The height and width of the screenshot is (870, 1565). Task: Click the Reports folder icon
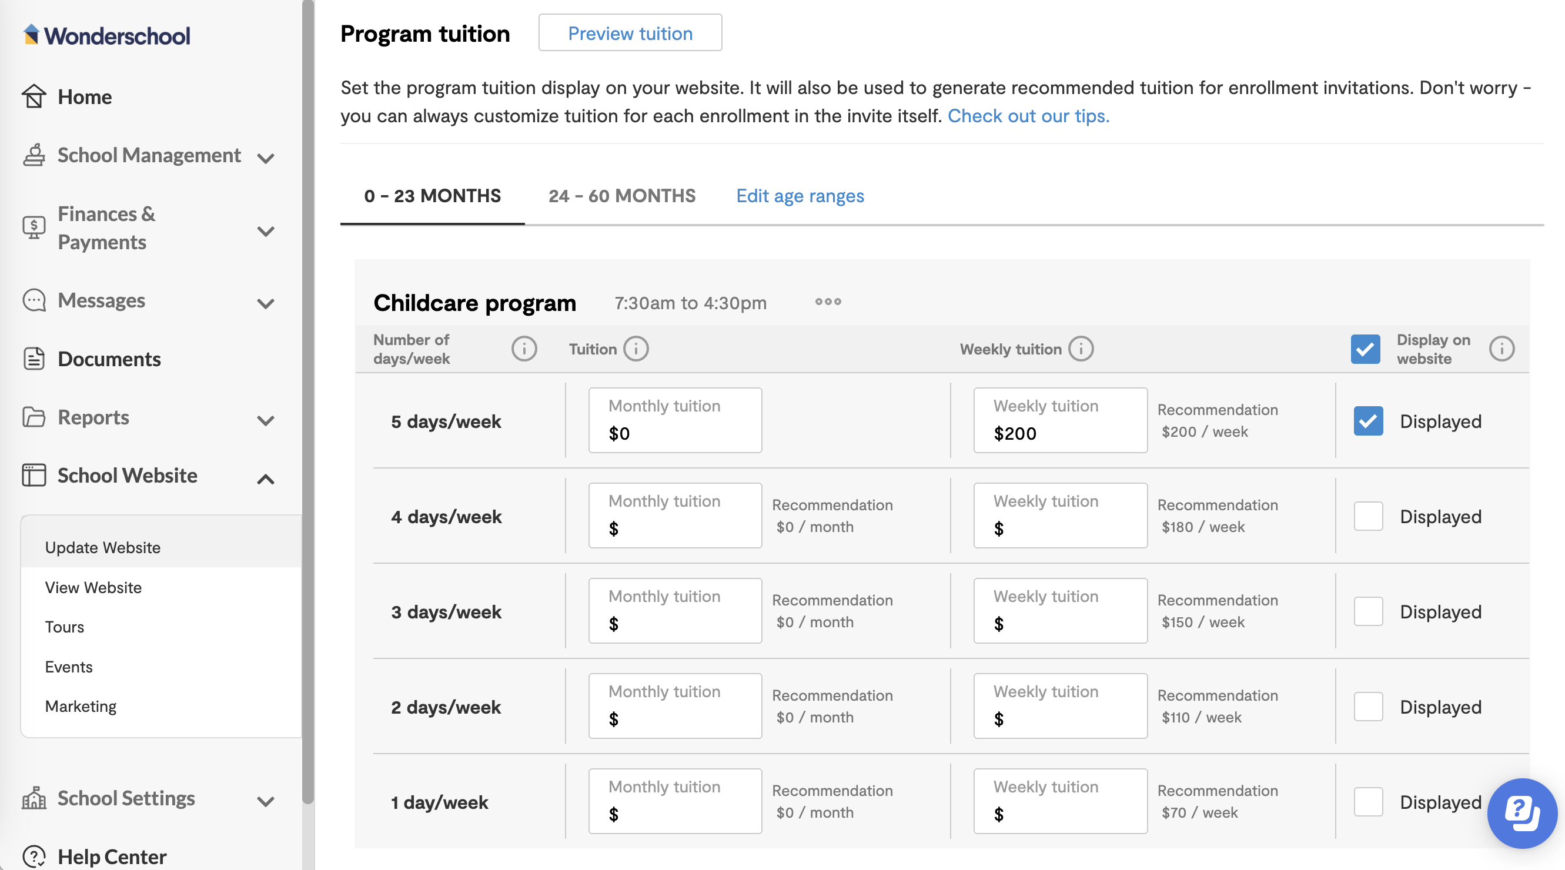click(34, 417)
